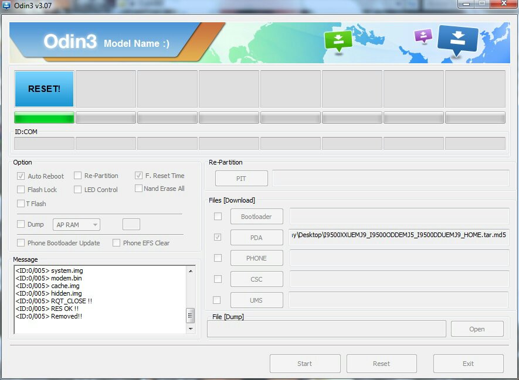Toggle F. Reset Time checkbox
519x380 pixels.
pos(138,176)
